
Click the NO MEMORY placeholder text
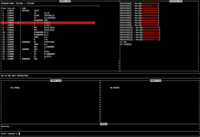pos(115,88)
